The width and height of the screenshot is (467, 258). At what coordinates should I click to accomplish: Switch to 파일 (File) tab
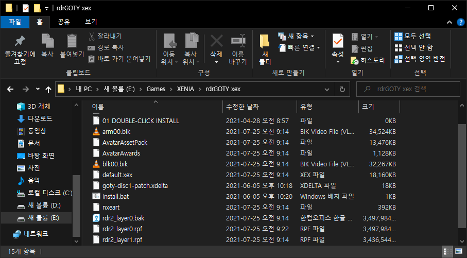point(15,22)
